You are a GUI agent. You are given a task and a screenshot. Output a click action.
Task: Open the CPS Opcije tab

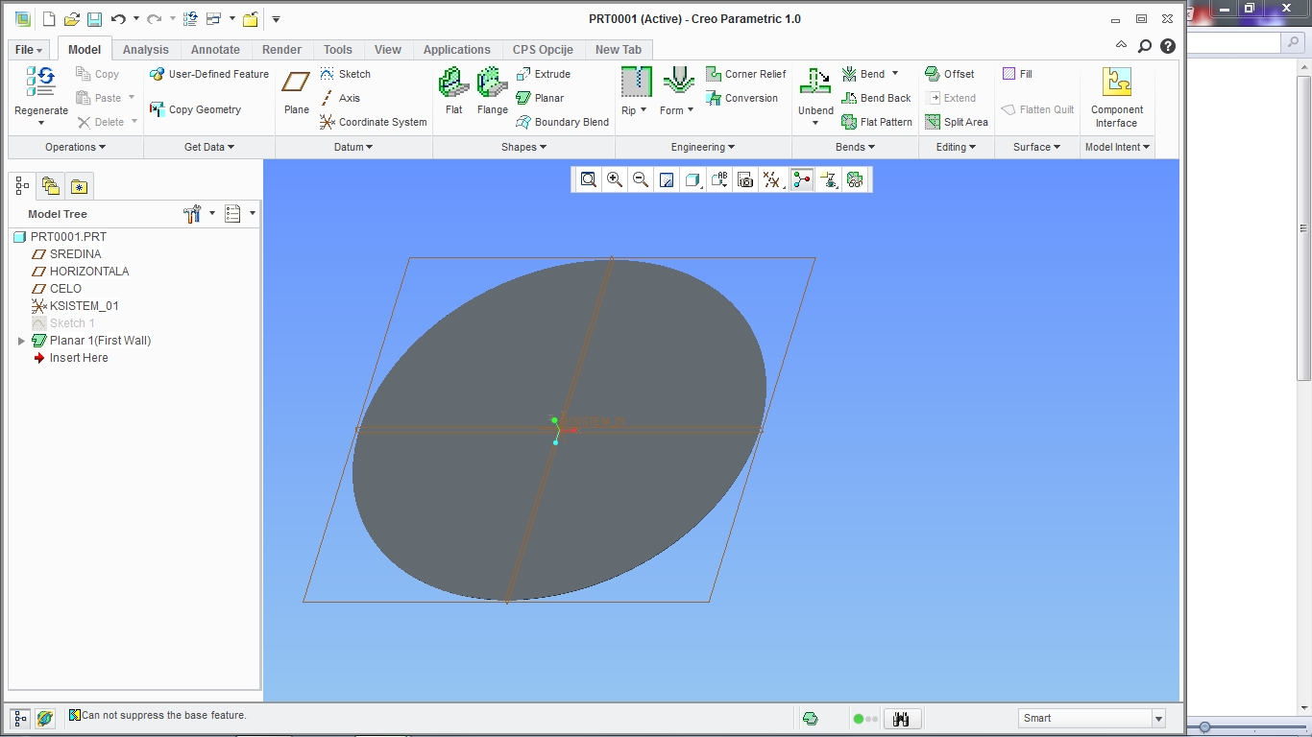543,50
